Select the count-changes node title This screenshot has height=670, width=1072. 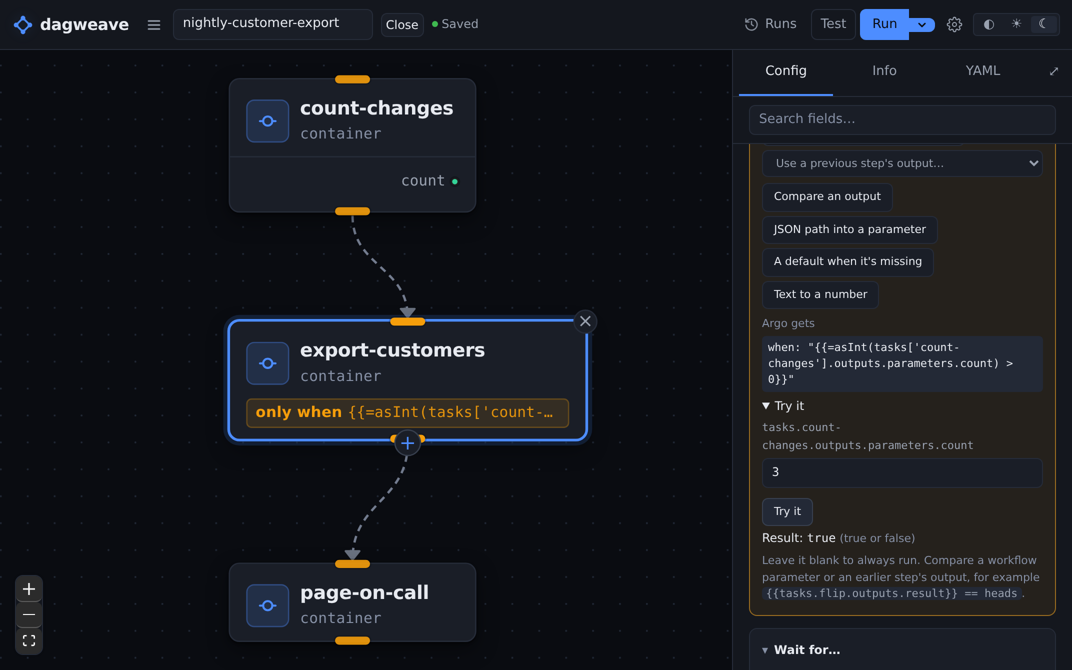(376, 108)
